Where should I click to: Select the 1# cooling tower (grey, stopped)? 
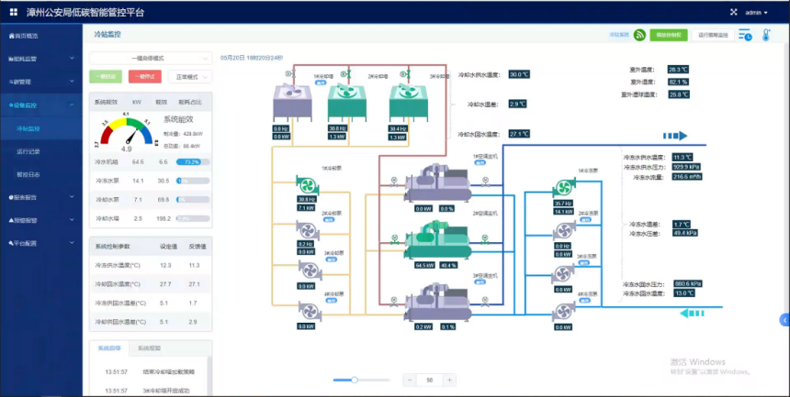pyautogui.click(x=292, y=102)
